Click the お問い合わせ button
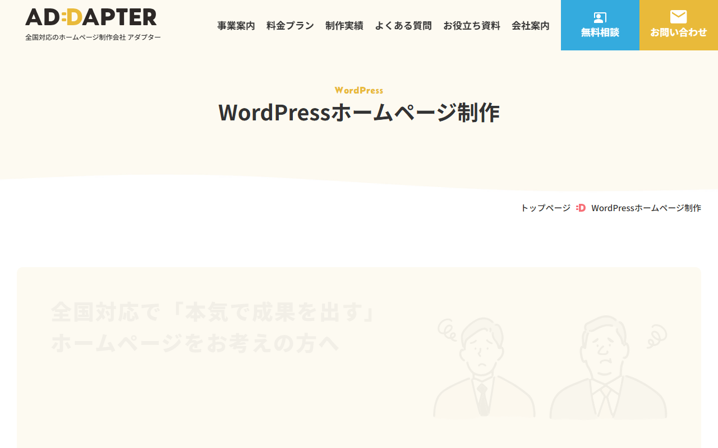 coord(679,25)
